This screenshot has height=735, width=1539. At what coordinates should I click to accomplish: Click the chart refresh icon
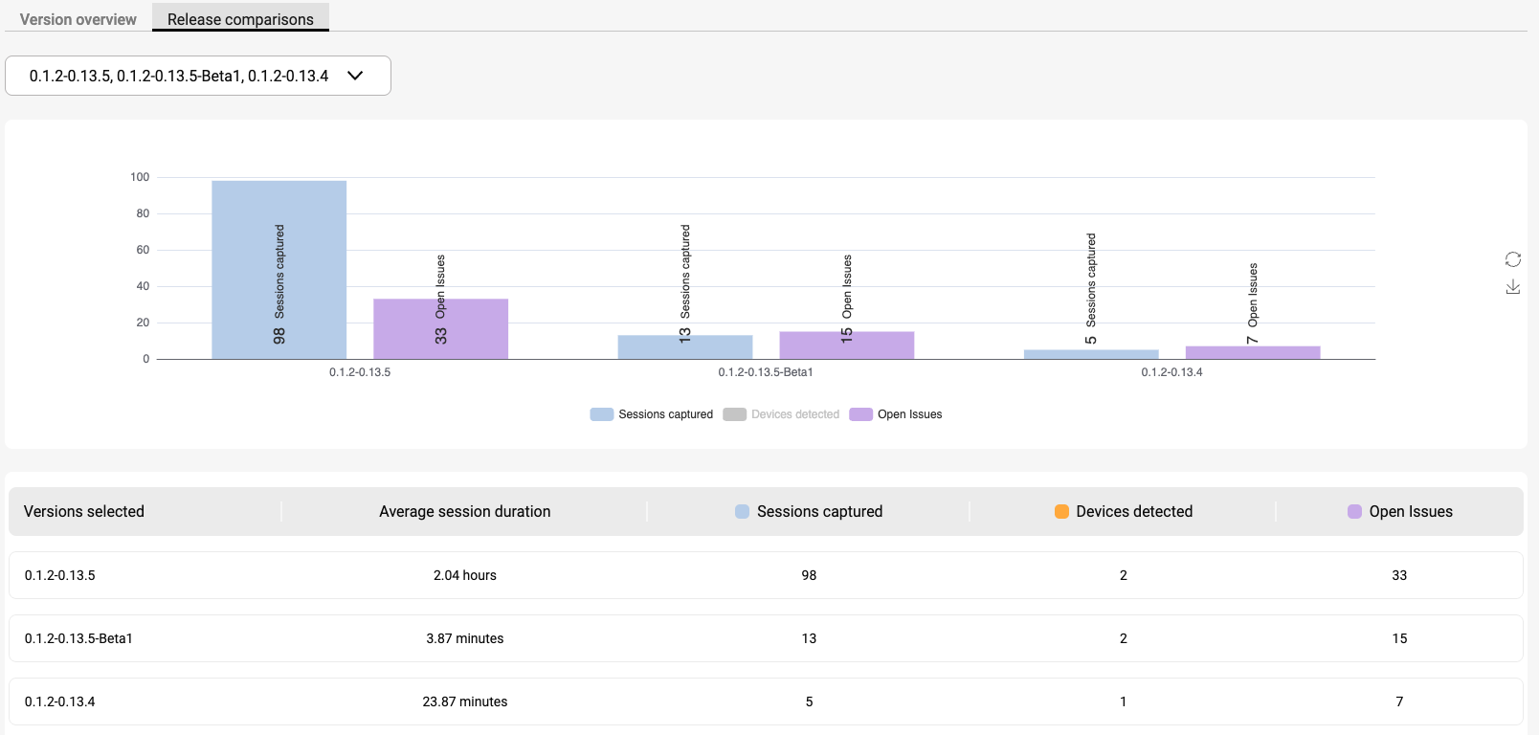coord(1512,259)
